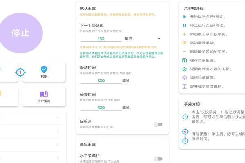The image size is (245, 163).
Task: Click the expand/collapse icon for 展开或折叠菜单栏
Action: click(x=185, y=86)
